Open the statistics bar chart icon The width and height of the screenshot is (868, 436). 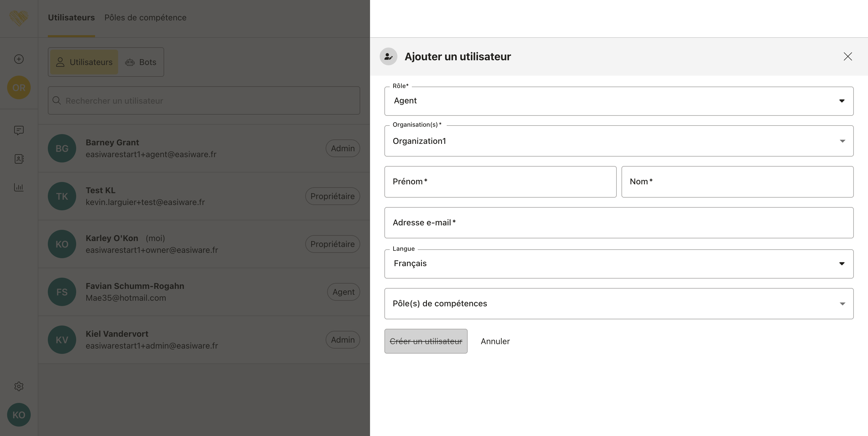pos(19,187)
